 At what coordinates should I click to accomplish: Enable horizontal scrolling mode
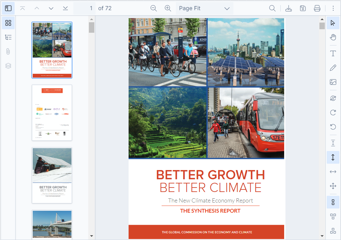pos(333,172)
